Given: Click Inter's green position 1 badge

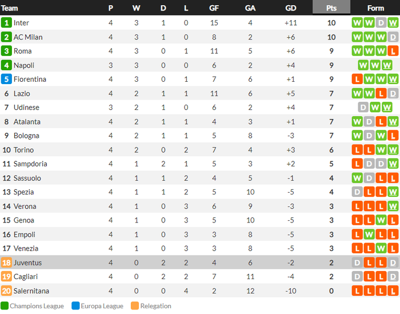Looking at the screenshot, I should (x=6, y=23).
